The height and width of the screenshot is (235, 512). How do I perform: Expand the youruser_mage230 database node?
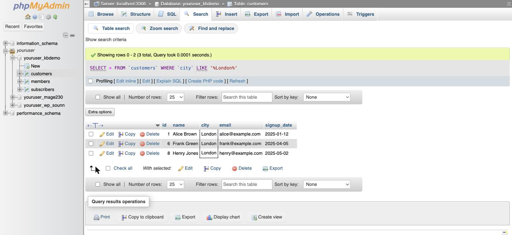click(x=13, y=97)
